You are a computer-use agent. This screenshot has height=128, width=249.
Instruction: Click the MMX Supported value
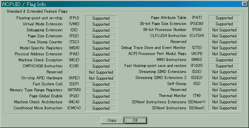coord(224,60)
